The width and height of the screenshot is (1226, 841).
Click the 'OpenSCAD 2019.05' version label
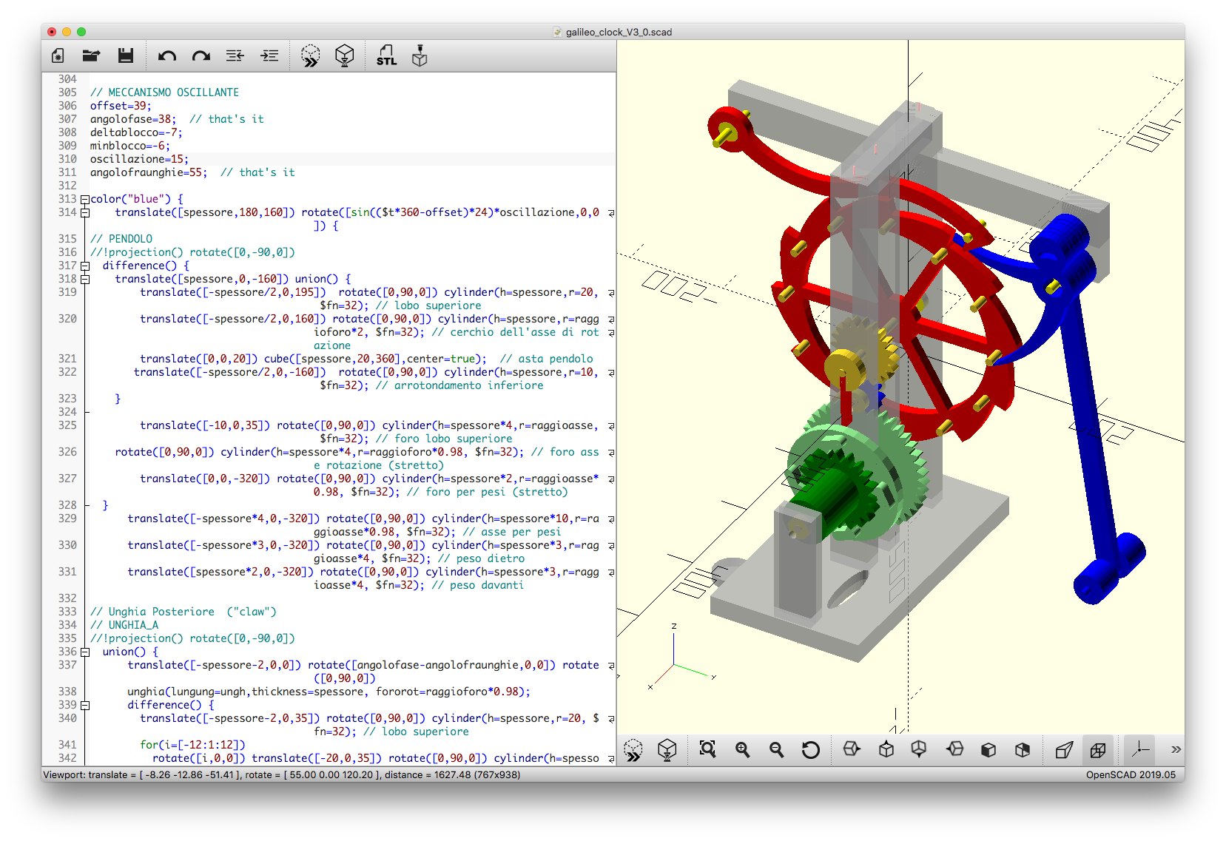click(x=1131, y=775)
